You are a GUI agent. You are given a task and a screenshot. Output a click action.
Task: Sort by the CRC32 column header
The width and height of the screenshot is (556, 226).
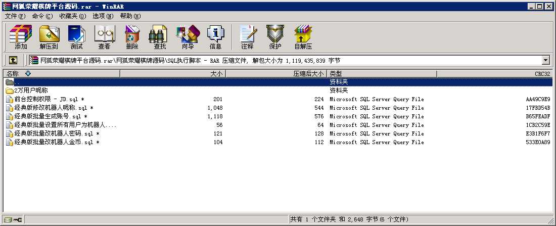494,73
